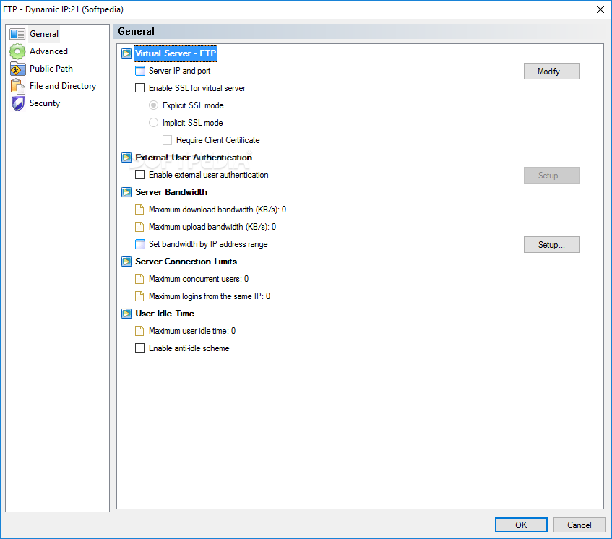
Task: Select Explicit SSL mode radio button
Action: (x=153, y=105)
